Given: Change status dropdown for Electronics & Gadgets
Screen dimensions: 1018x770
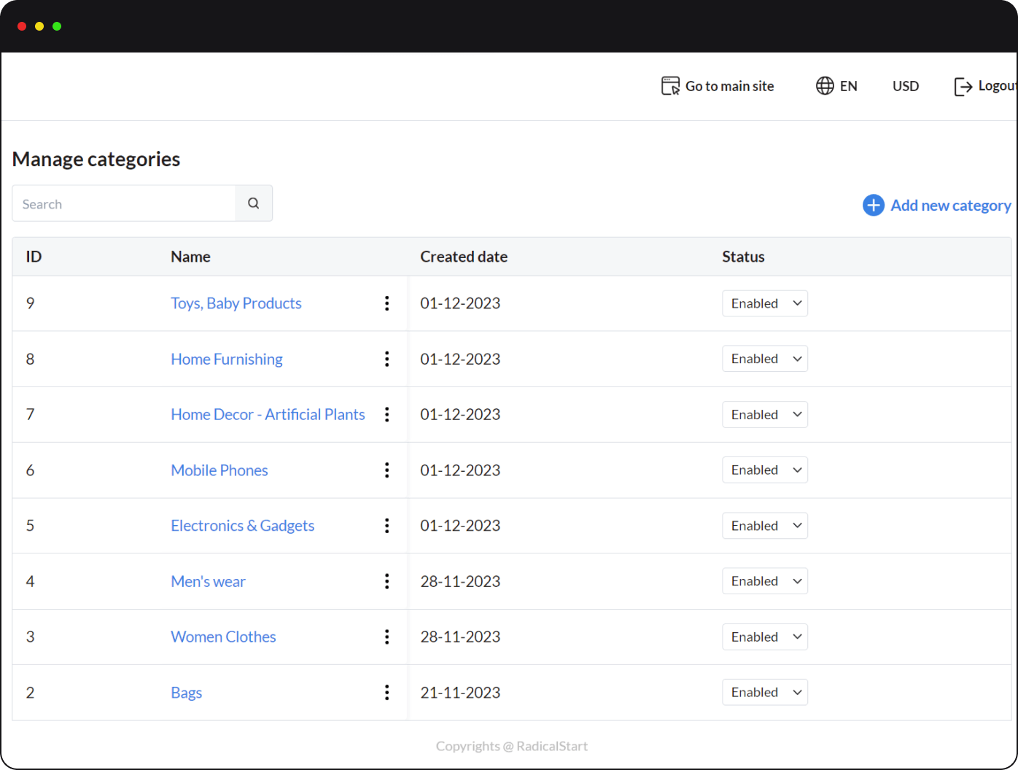Looking at the screenshot, I should 764,525.
